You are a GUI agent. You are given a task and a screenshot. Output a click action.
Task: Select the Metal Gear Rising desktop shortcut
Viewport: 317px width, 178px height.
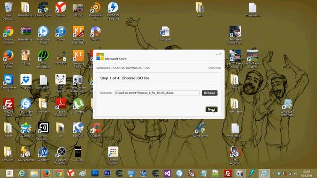tap(235, 35)
